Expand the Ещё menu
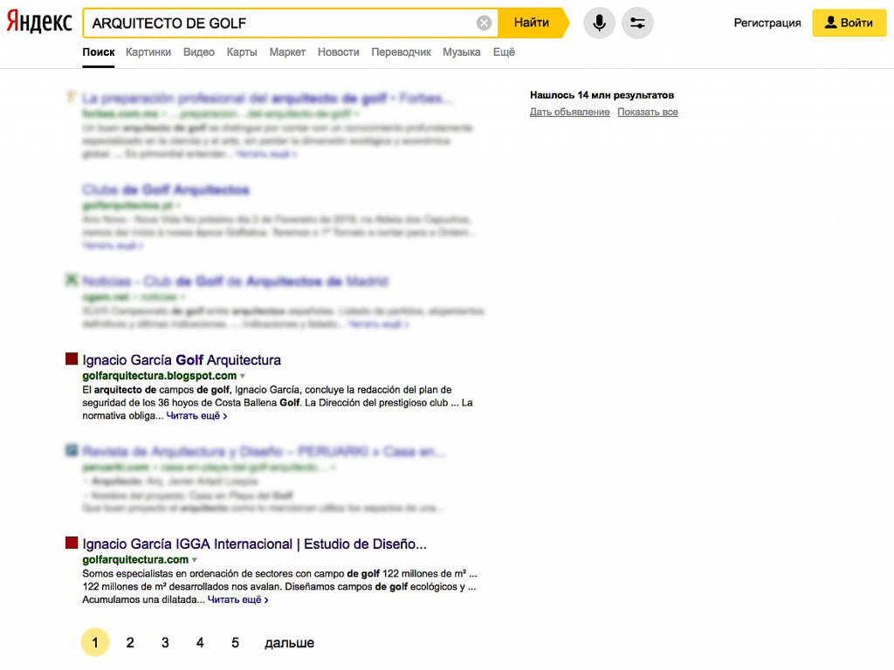This screenshot has width=894, height=670. pyautogui.click(x=504, y=52)
